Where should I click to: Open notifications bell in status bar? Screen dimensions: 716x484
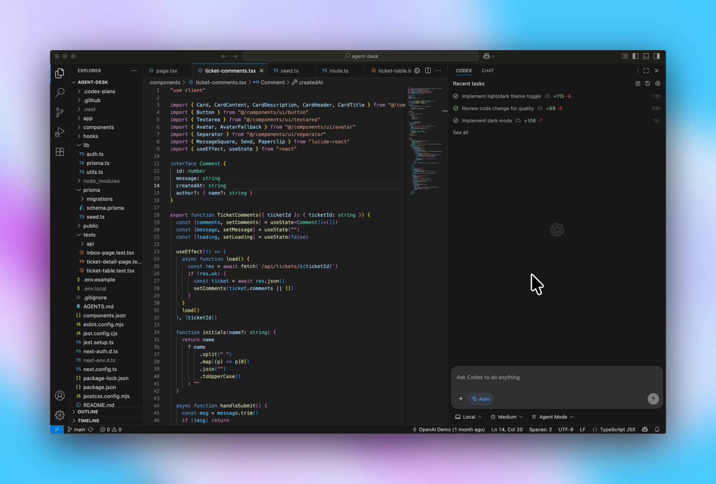coord(658,429)
